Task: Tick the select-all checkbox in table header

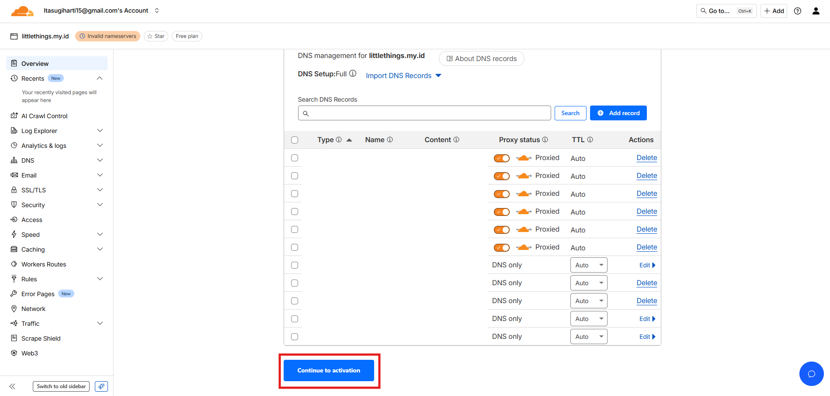Action: [x=295, y=140]
